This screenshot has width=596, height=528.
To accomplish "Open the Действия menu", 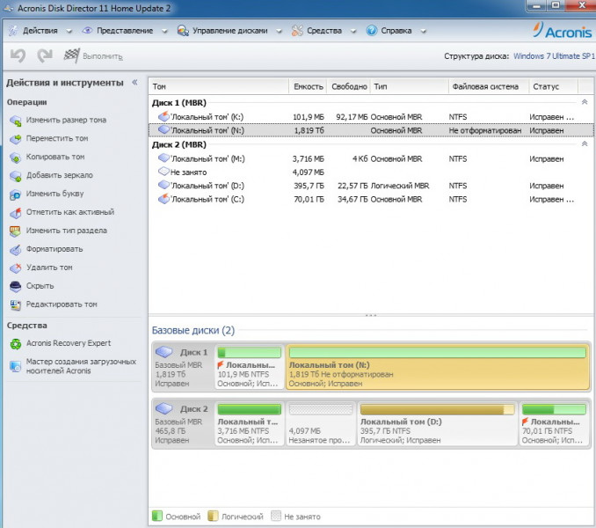I will [x=34, y=31].
